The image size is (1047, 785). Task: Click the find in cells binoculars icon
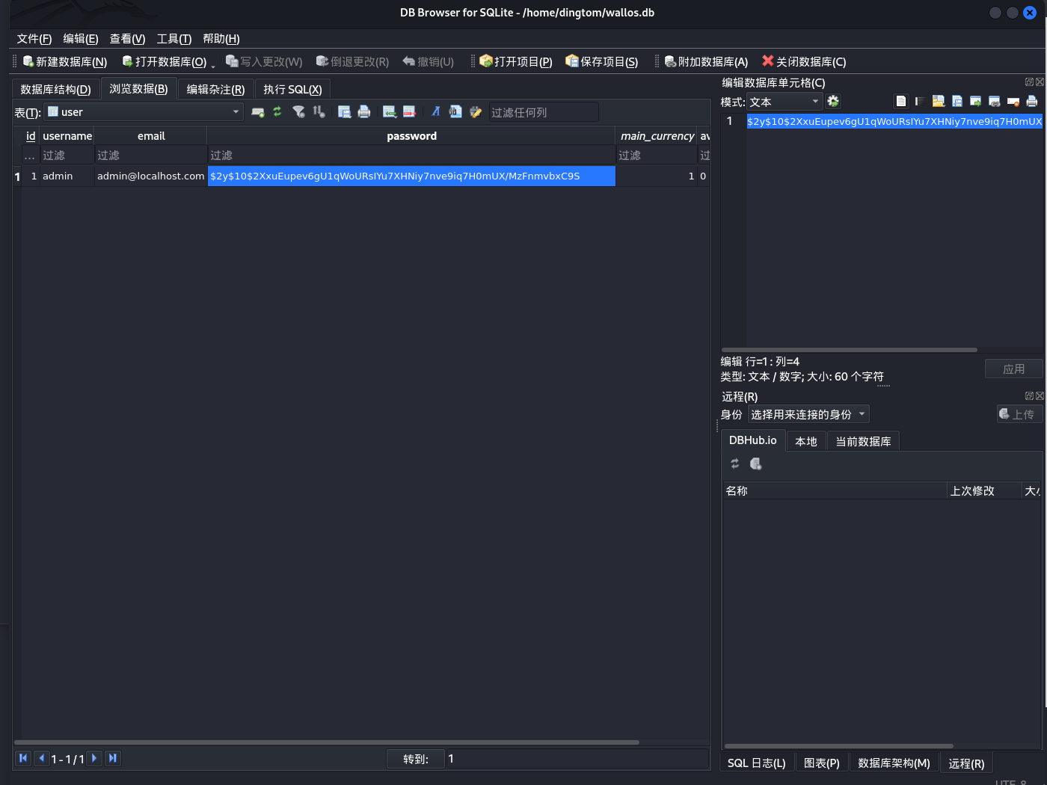[x=455, y=112]
